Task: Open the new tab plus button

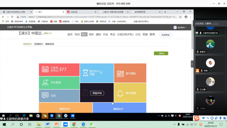Action: pyautogui.click(x=165, y=12)
